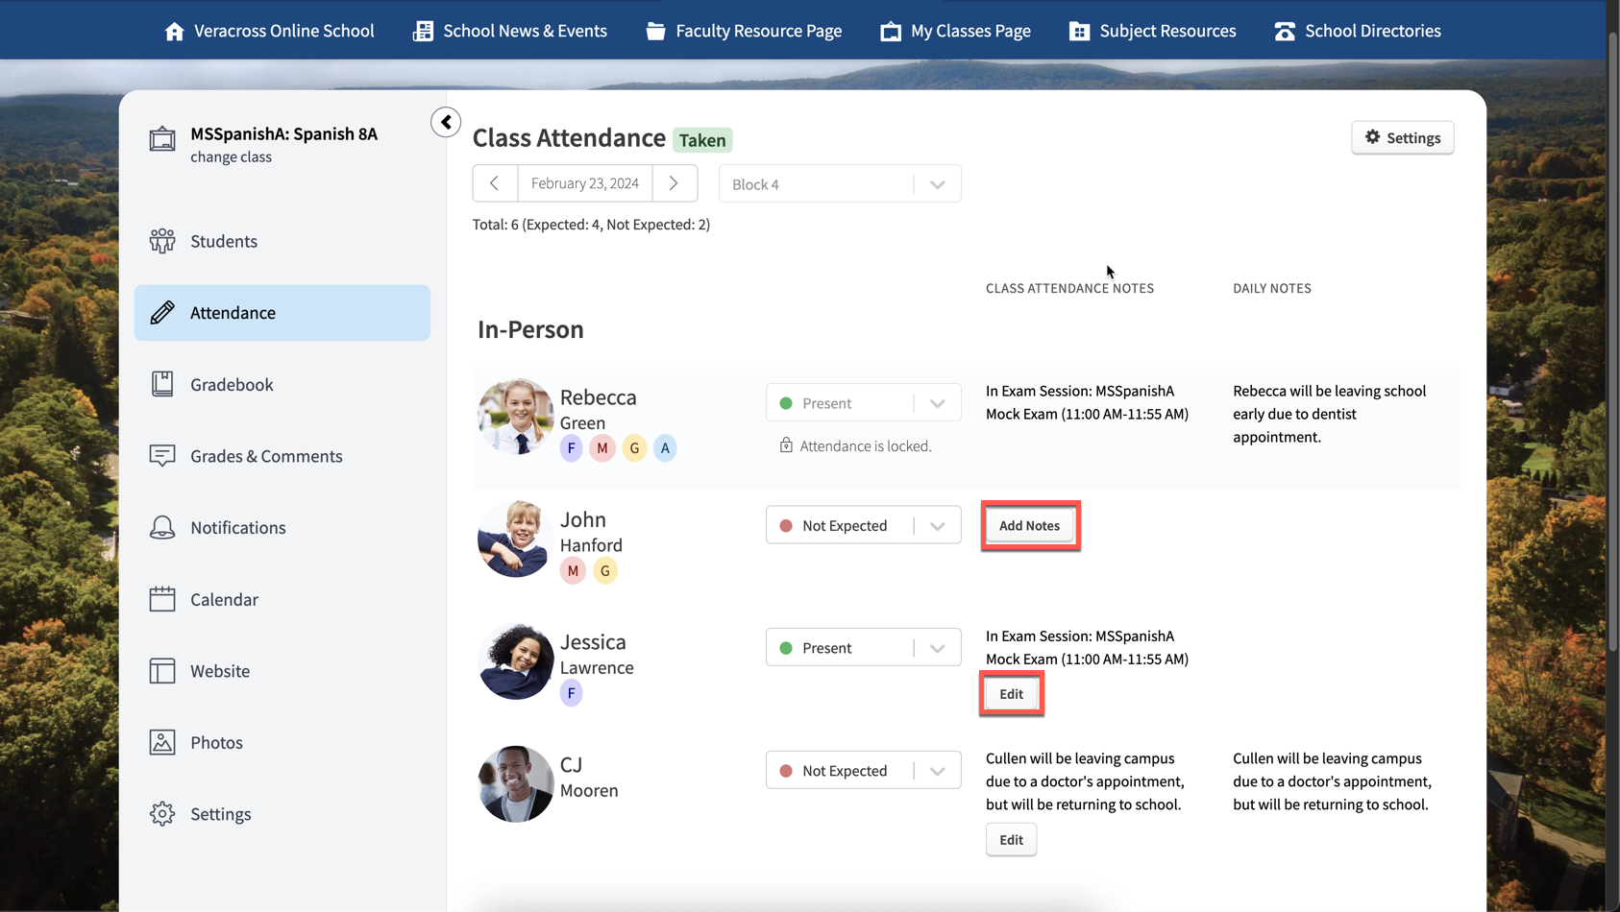Select the Students icon in sidebar

(162, 241)
